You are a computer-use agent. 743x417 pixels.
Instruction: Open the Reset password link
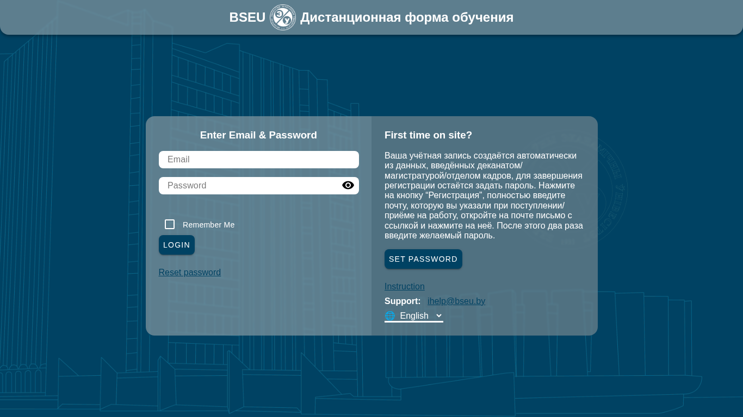coord(190,273)
